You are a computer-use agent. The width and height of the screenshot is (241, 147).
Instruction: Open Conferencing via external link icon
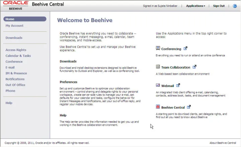(185, 48)
